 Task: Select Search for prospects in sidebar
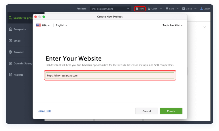[x=23, y=18]
